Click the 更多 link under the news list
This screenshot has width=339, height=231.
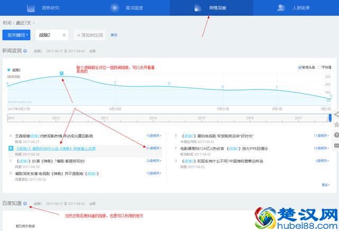(x=326, y=185)
